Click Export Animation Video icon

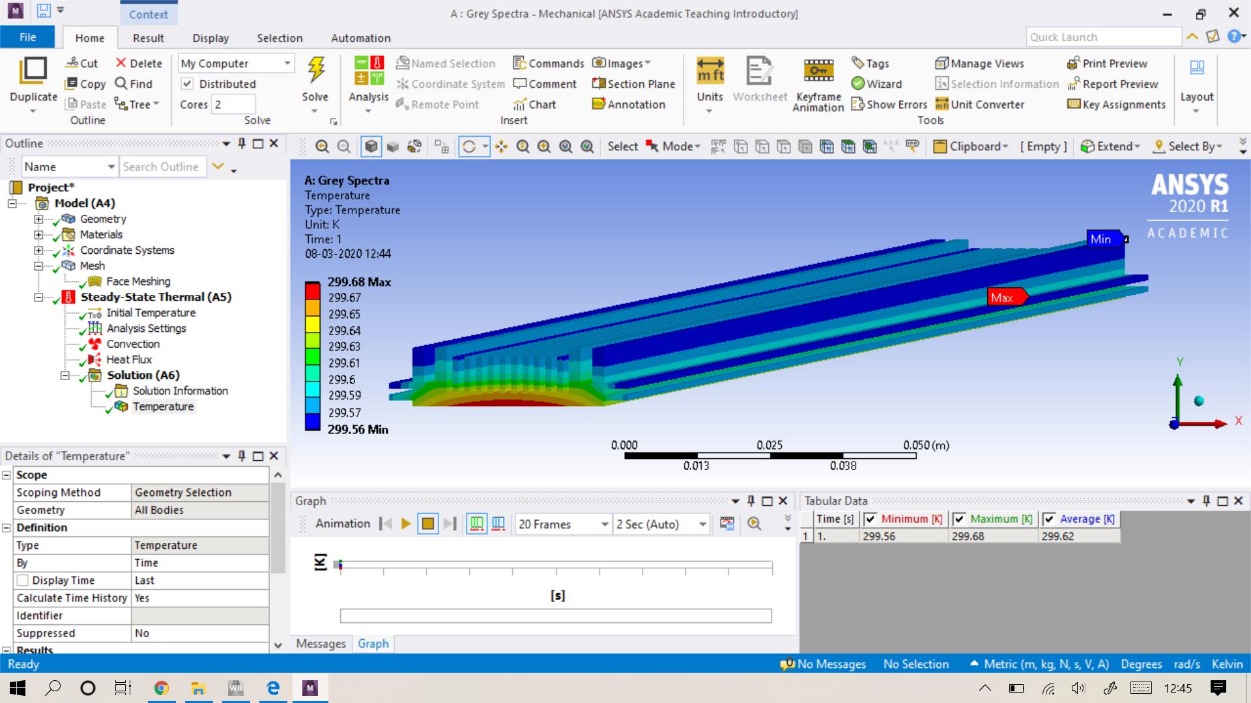[727, 523]
